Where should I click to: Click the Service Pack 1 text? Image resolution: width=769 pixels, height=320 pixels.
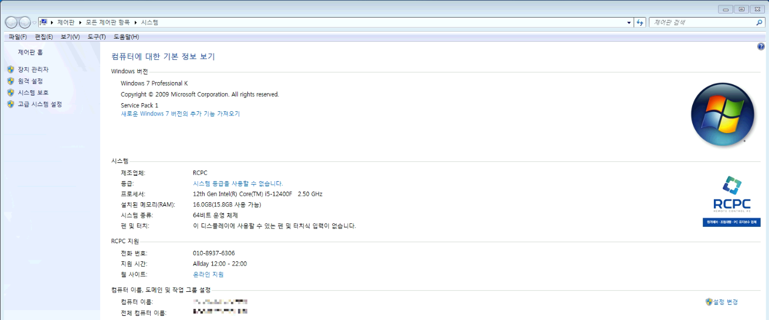click(139, 105)
